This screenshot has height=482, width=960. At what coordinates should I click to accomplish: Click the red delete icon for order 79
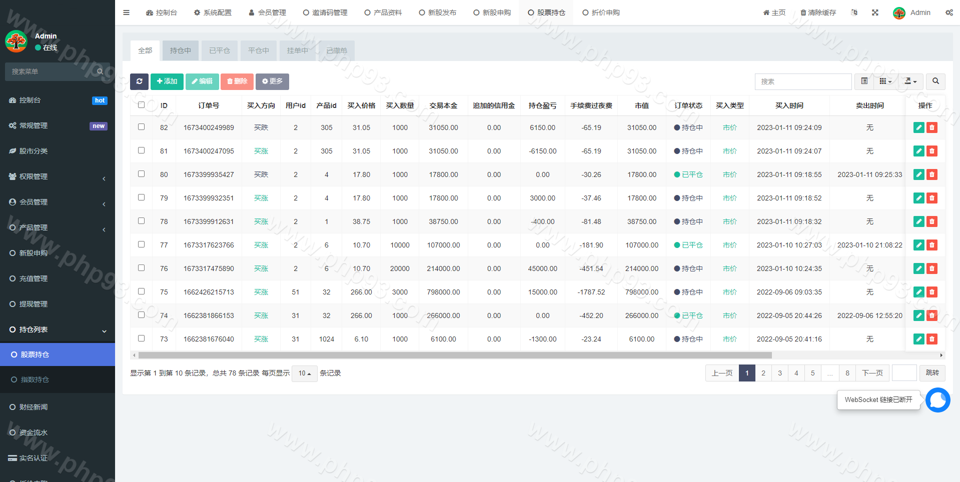click(x=931, y=198)
